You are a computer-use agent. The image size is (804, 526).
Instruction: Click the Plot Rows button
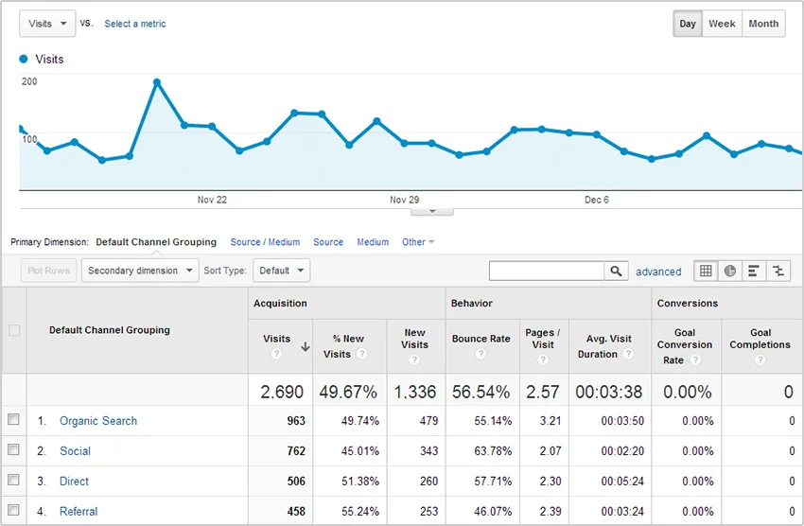(48, 271)
